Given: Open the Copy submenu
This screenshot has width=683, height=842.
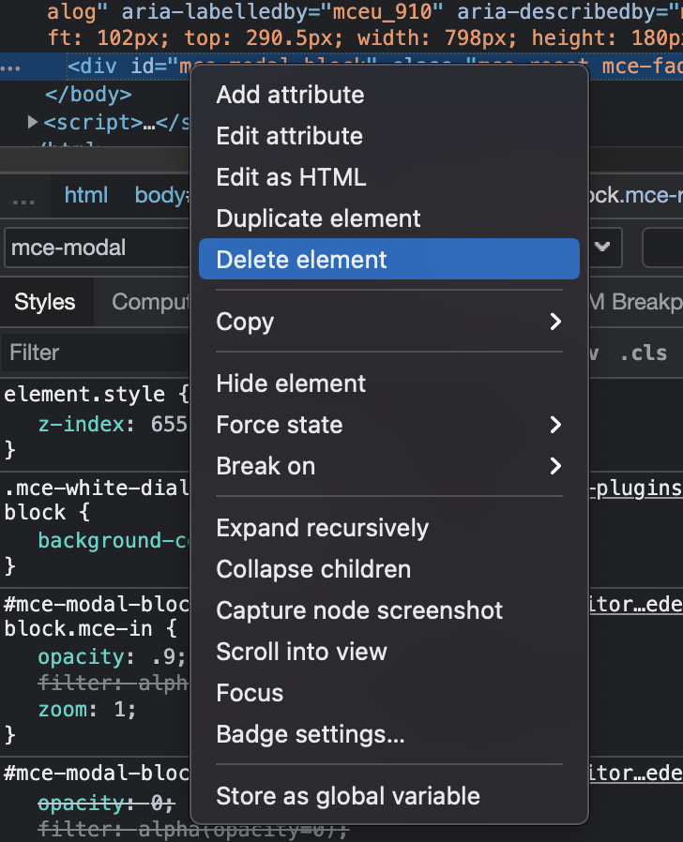Looking at the screenshot, I should pyautogui.click(x=389, y=322).
